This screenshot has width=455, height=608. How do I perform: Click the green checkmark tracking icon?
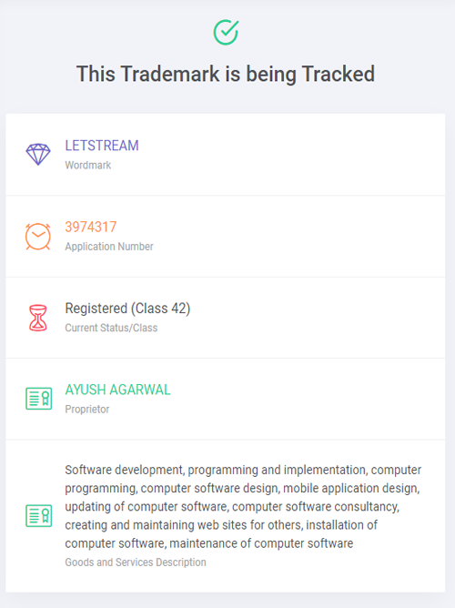[226, 32]
